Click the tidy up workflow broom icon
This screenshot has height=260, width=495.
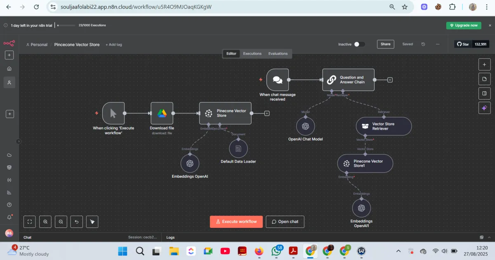92,222
